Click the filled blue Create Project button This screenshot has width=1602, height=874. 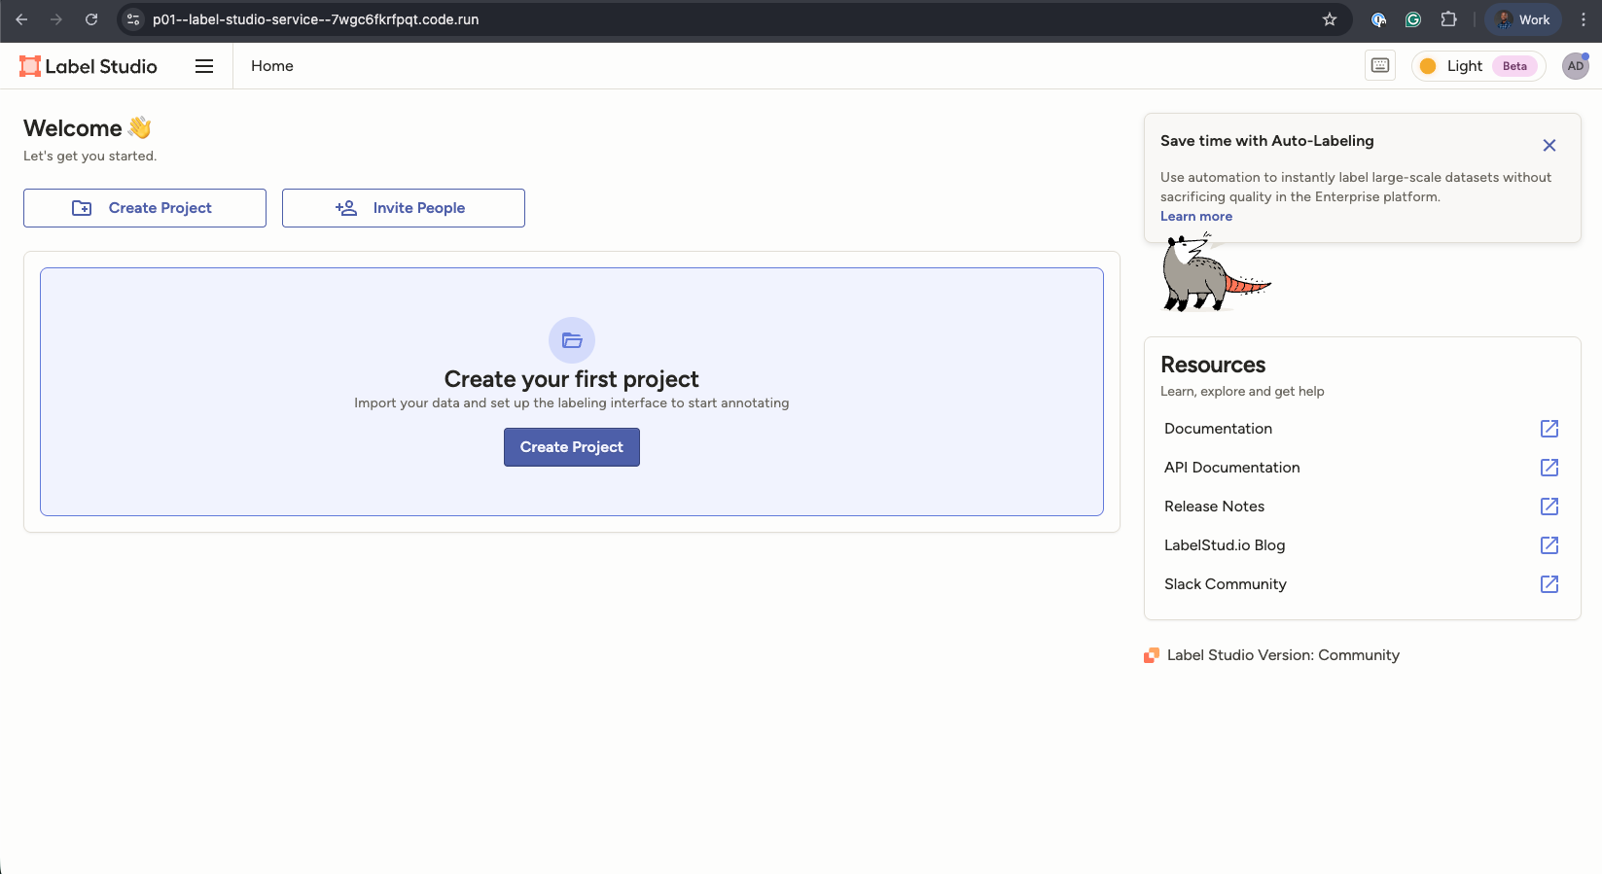coord(572,447)
